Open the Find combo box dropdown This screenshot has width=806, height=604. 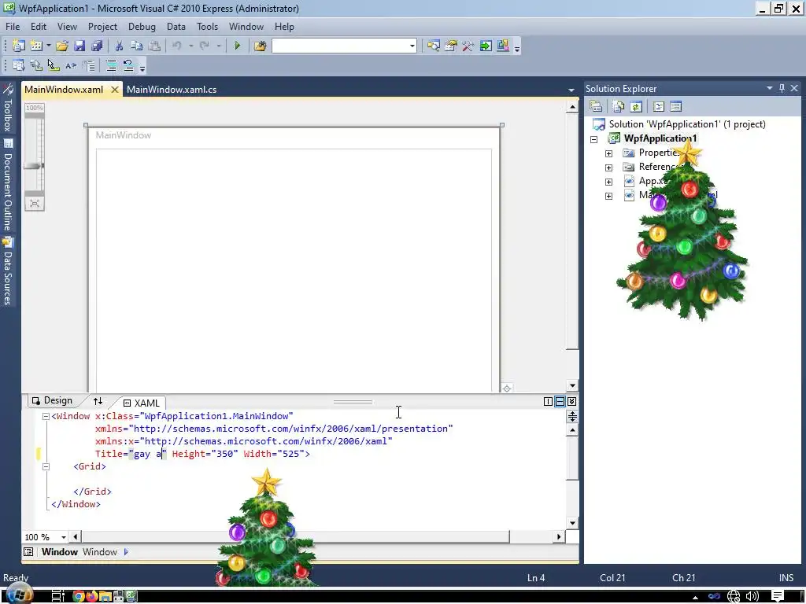(x=412, y=46)
